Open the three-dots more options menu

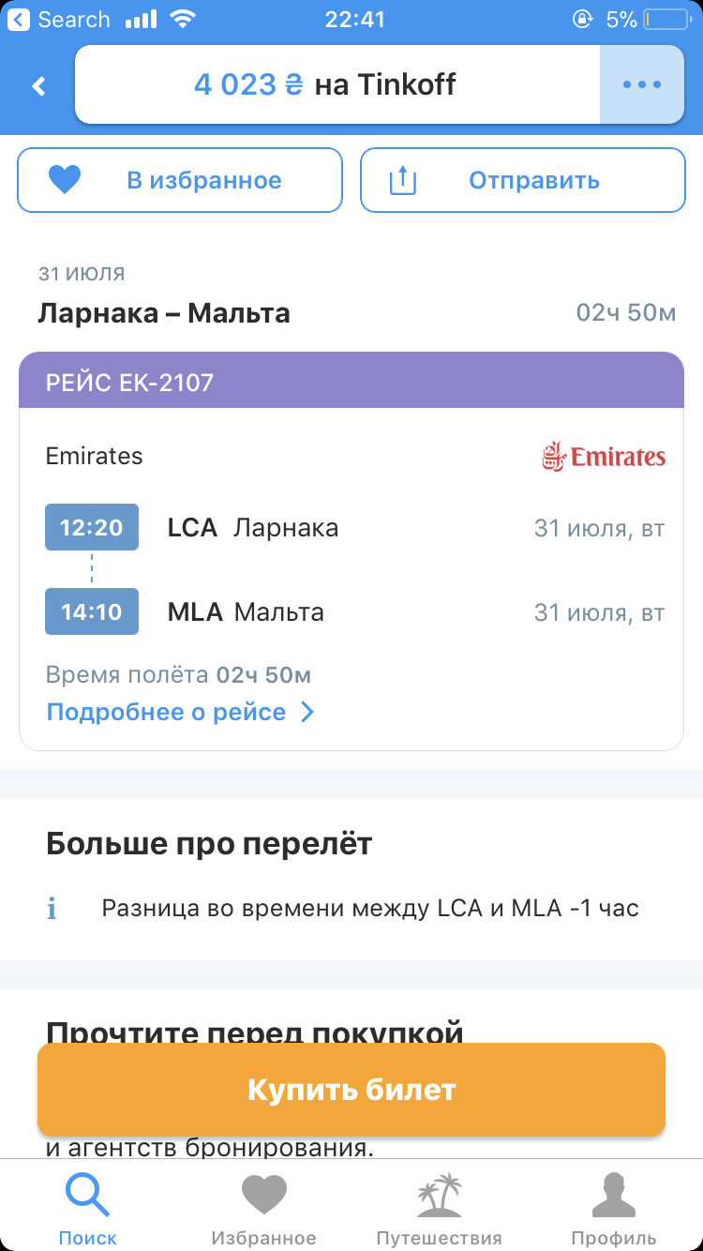pyautogui.click(x=642, y=84)
